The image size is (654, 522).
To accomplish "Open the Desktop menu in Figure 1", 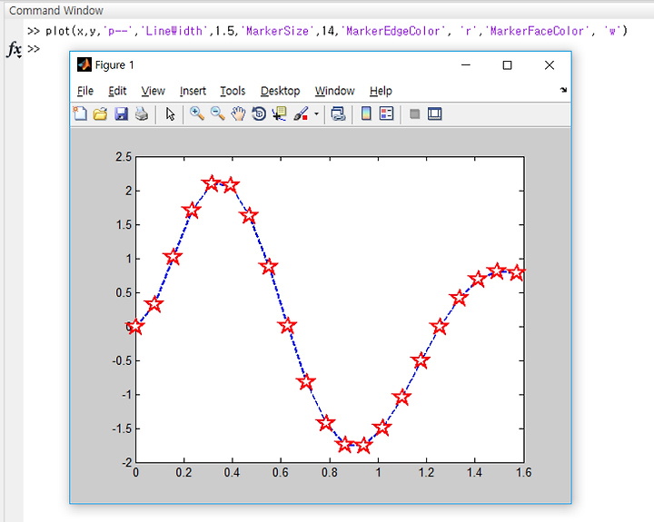I will click(281, 91).
